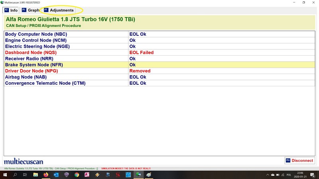Image resolution: width=319 pixels, height=179 pixels.
Task: Select Airbag Node (NAB) row
Action: pyautogui.click(x=159, y=77)
